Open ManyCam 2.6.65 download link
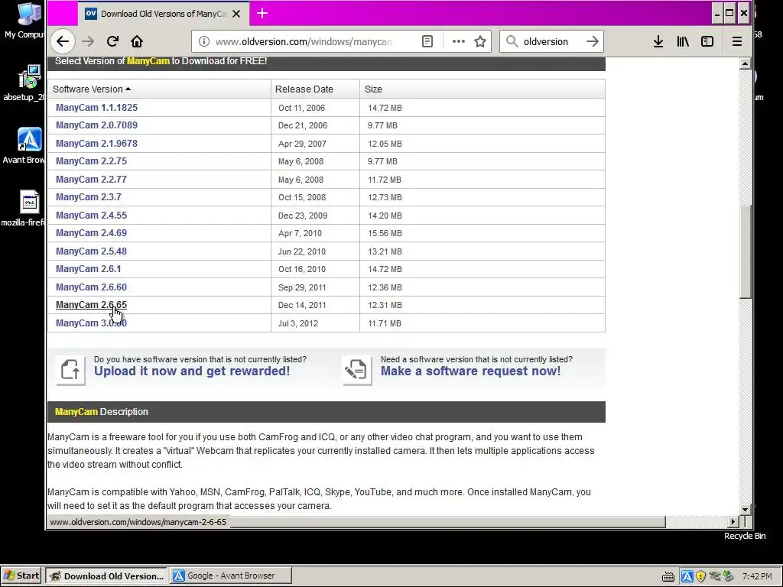This screenshot has height=587, width=783. pyautogui.click(x=92, y=305)
